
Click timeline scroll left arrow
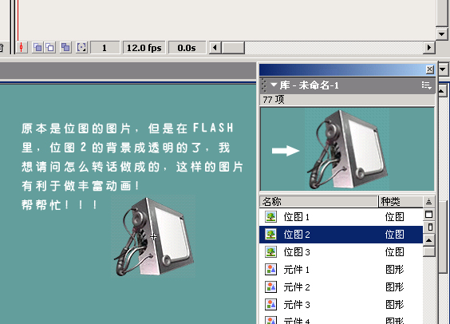click(215, 47)
